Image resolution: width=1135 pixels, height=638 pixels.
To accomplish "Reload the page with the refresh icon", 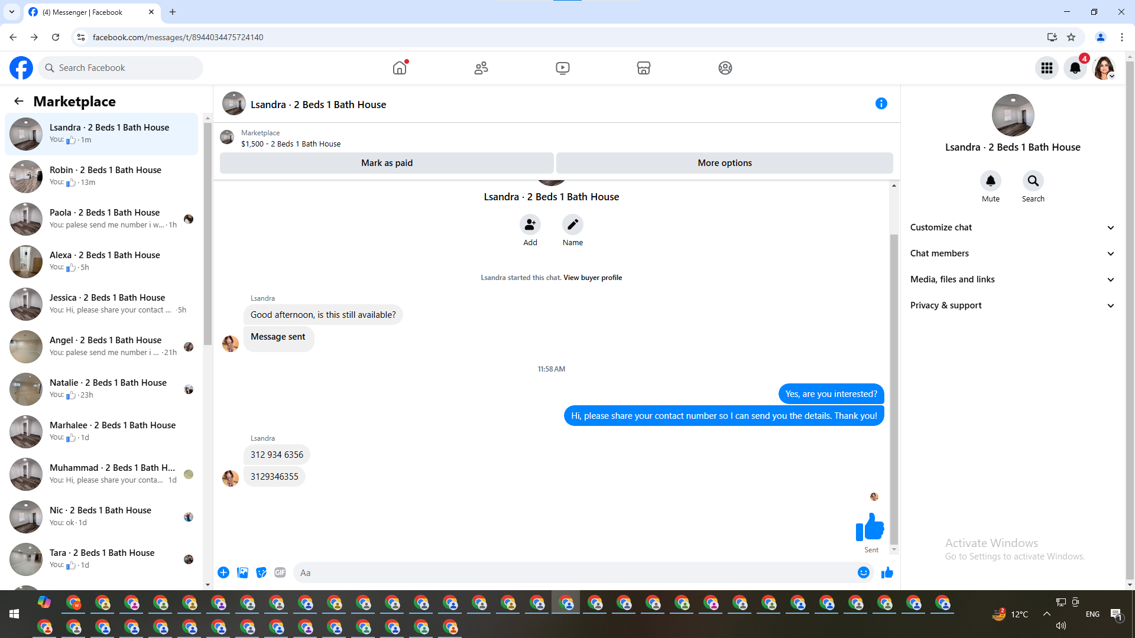I will click(x=56, y=37).
